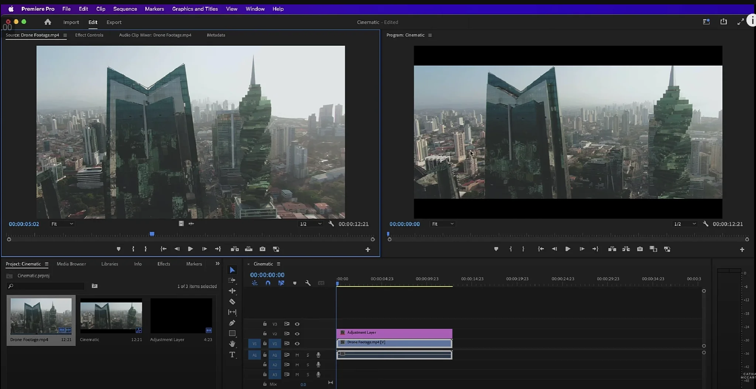Click the Export workspace button

click(x=114, y=22)
